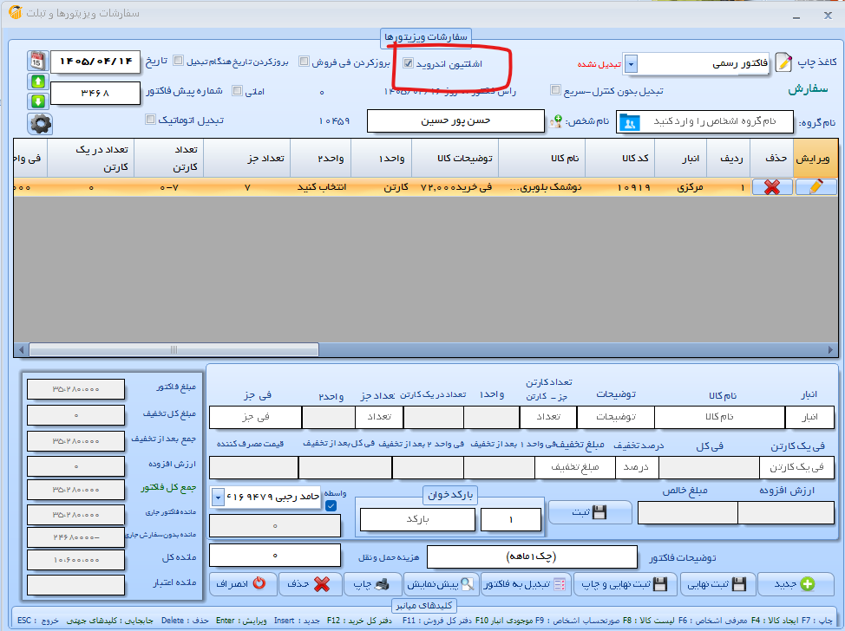The image size is (845, 631).
Task: Click the حذف delete button at bottom
Action: pyautogui.click(x=310, y=584)
